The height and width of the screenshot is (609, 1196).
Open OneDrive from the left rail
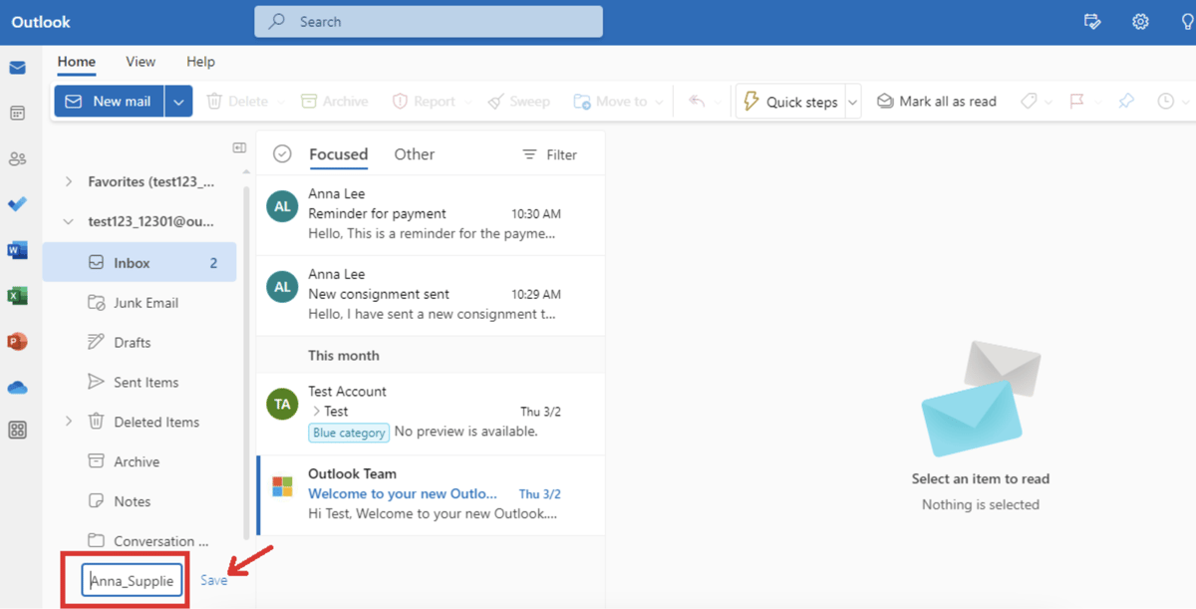(17, 386)
